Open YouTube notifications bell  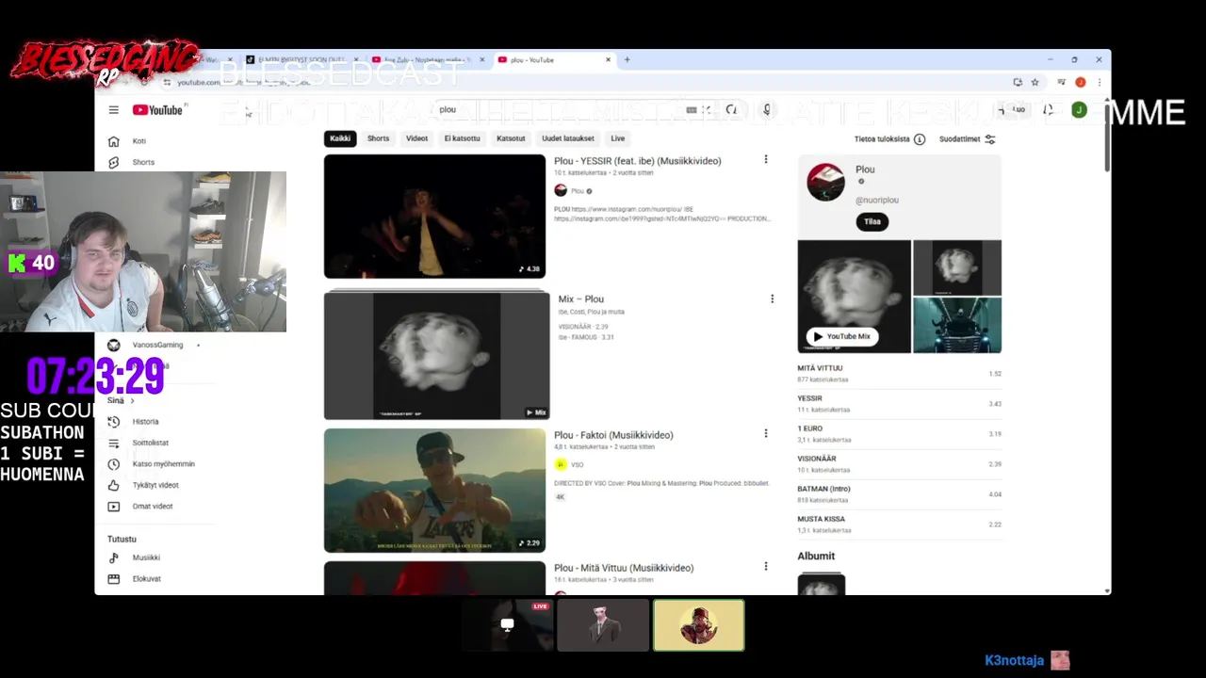[1048, 110]
